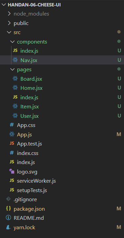Open the User.jsx file name

tap(29, 116)
